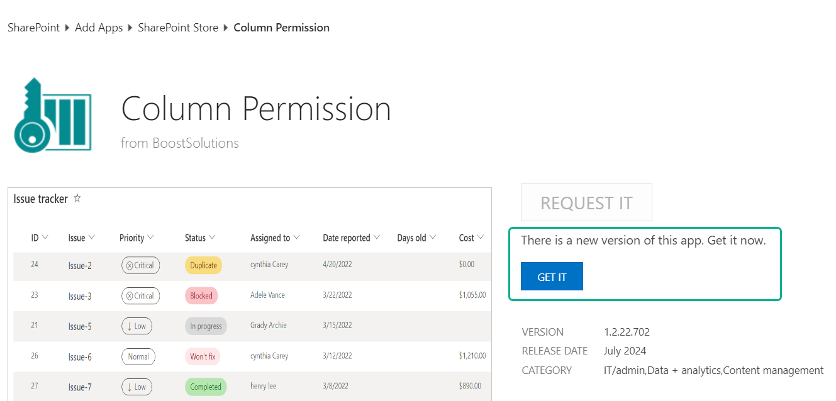Open Add Apps breadcrumb link
Image resolution: width=836 pixels, height=401 pixels.
click(x=99, y=28)
